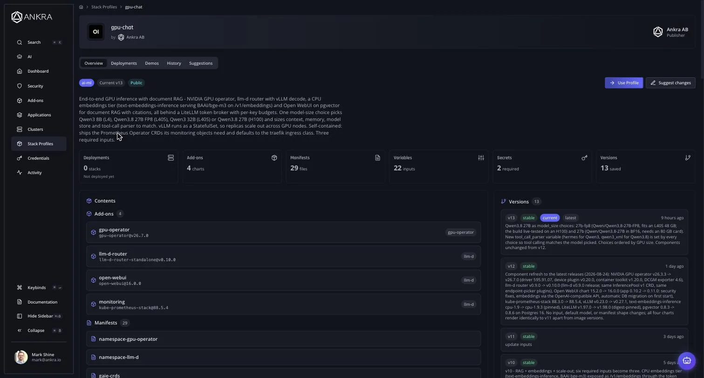The width and height of the screenshot is (704, 378).
Task: Open Activity in the sidebar
Action: (x=39, y=173)
